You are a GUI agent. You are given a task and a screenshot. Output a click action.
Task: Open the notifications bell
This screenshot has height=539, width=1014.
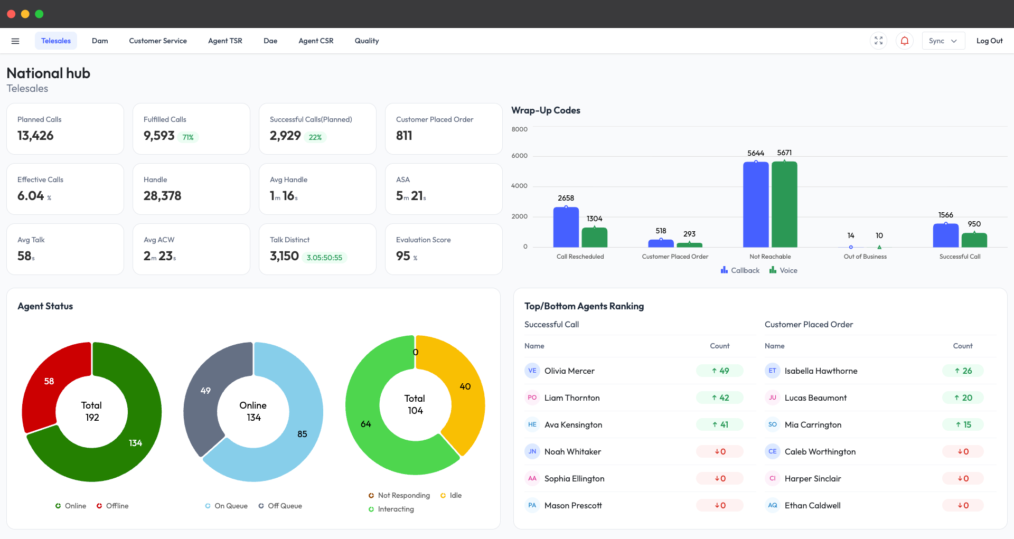tap(904, 41)
